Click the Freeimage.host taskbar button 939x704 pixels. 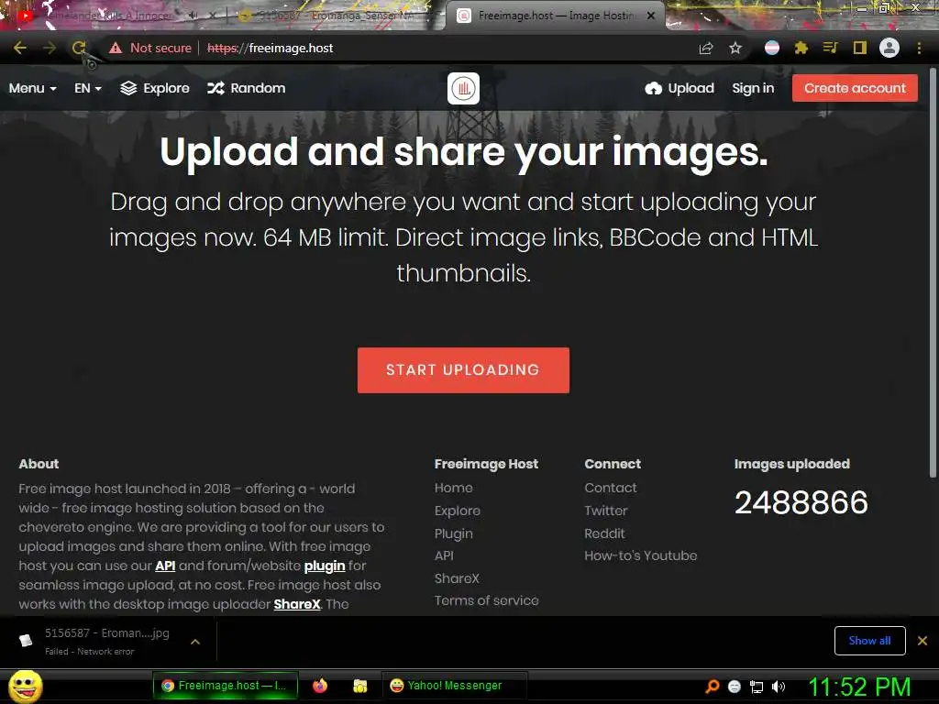[x=226, y=686]
